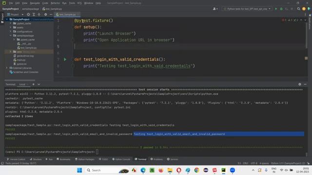Run test_login_with_valid_credentials from gutter
312x175 pixels.
pos(65,59)
